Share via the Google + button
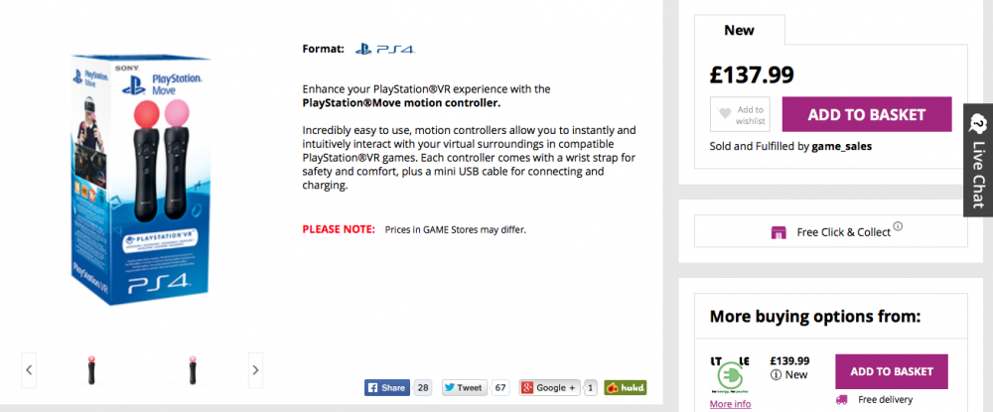Image resolution: width=993 pixels, height=412 pixels. pyautogui.click(x=547, y=388)
